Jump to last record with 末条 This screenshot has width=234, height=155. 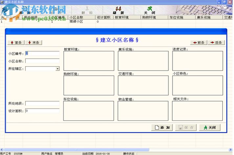33,43
